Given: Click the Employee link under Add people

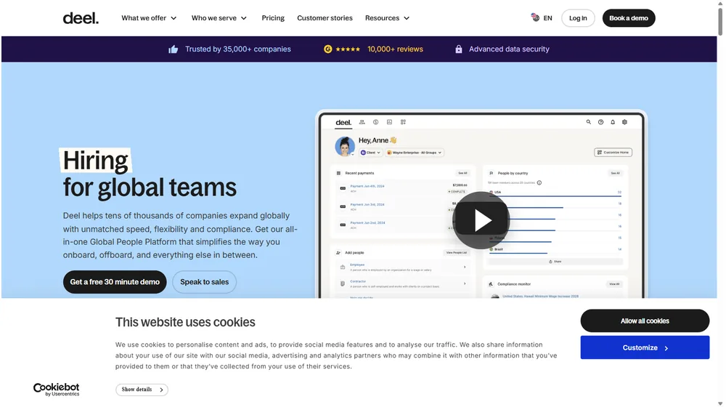Looking at the screenshot, I should pyautogui.click(x=357, y=265).
